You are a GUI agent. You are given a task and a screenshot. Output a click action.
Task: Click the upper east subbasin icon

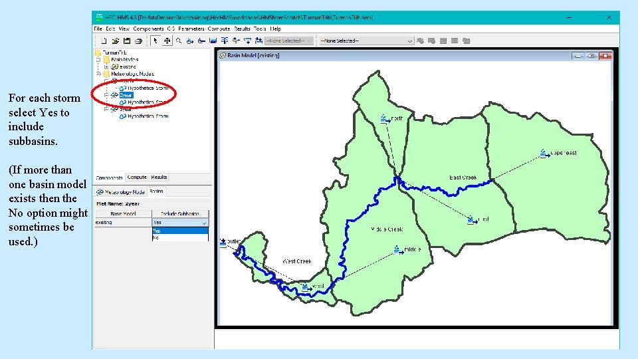coord(544,154)
